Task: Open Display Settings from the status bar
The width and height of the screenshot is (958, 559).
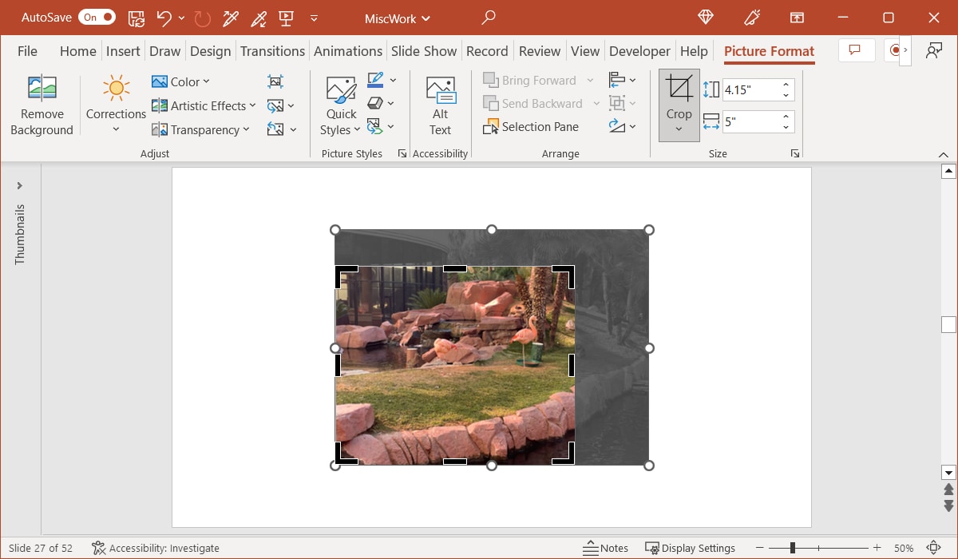Action: coord(691,548)
